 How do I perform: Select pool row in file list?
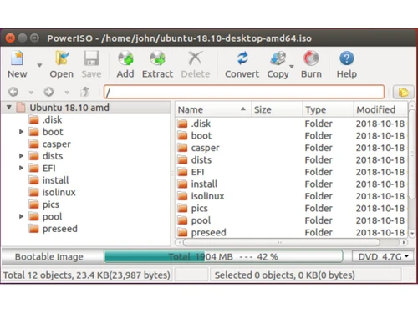[x=291, y=220]
